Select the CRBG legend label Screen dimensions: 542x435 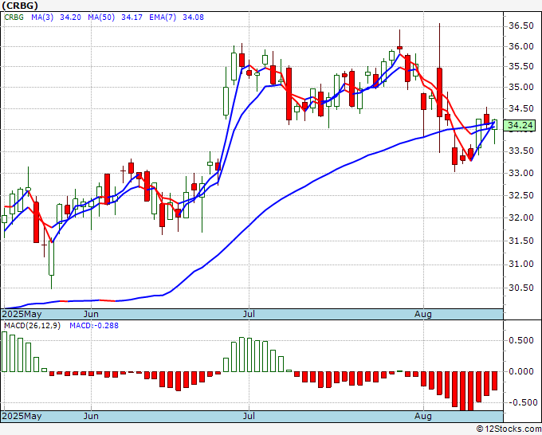pos(14,17)
